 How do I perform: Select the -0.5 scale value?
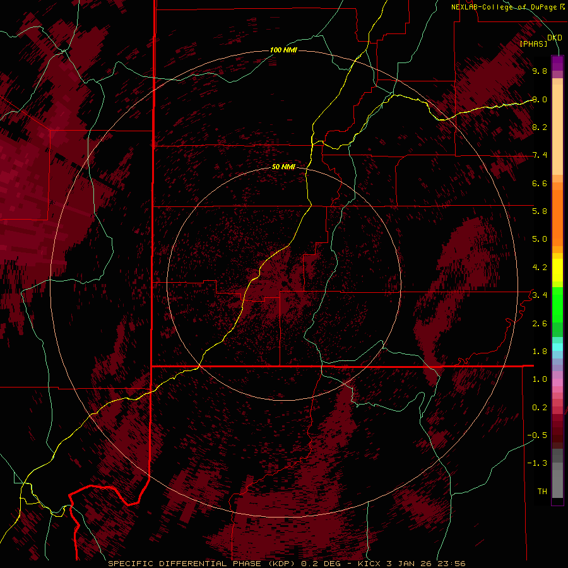[x=537, y=435]
